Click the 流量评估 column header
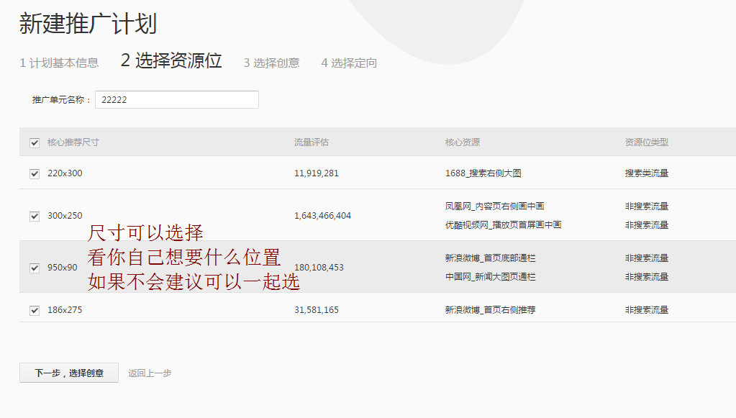Viewport: 736px width, 418px height. click(x=311, y=142)
